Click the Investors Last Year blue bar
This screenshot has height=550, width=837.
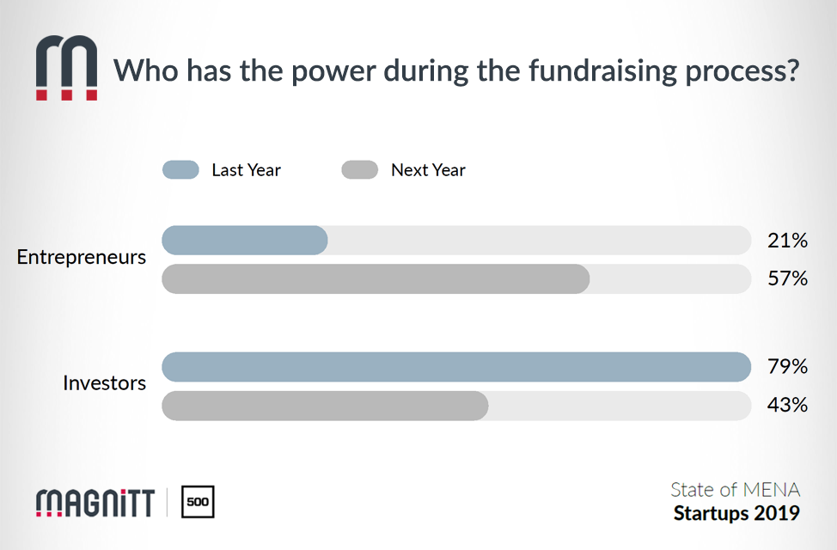pyautogui.click(x=455, y=367)
